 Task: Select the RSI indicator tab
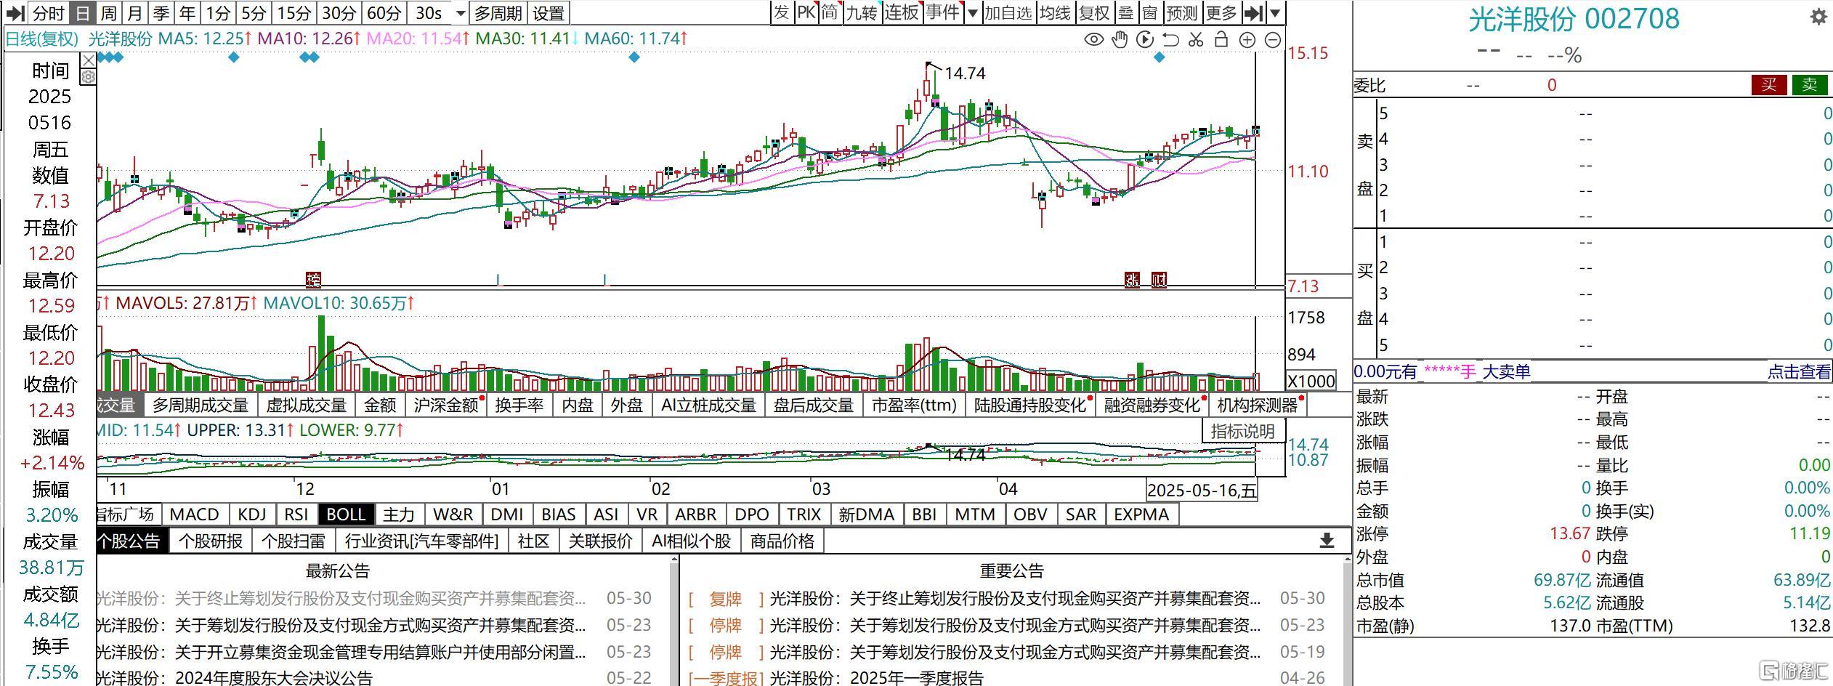[296, 514]
